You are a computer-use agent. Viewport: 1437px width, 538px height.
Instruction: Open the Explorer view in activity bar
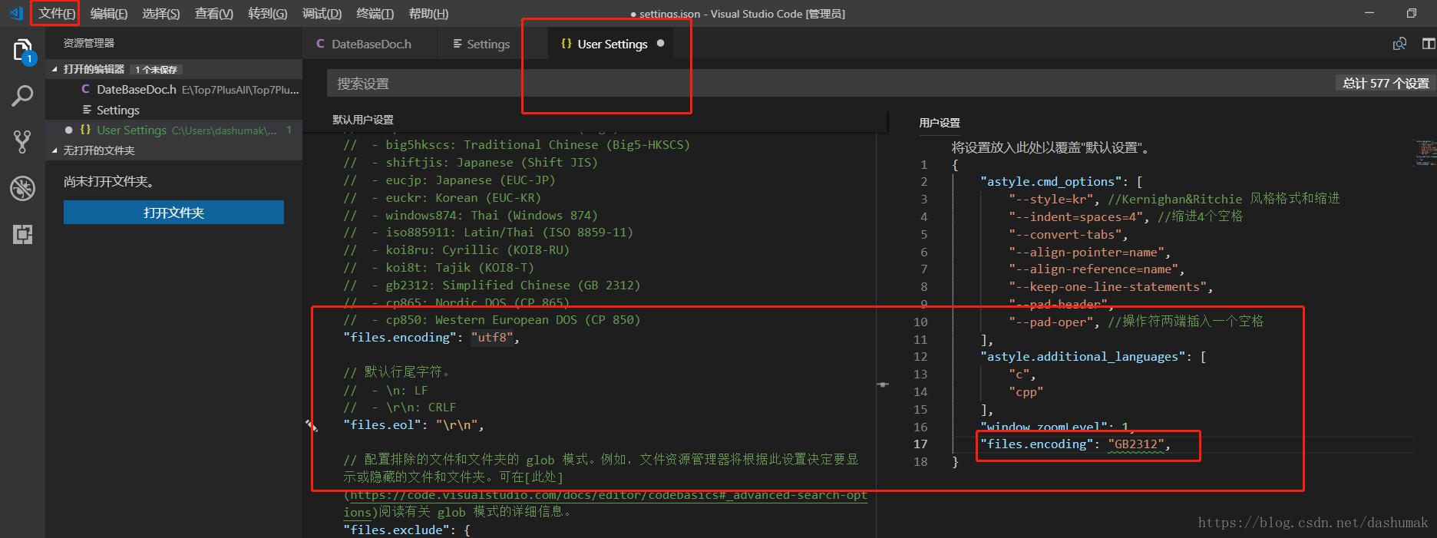[23, 51]
